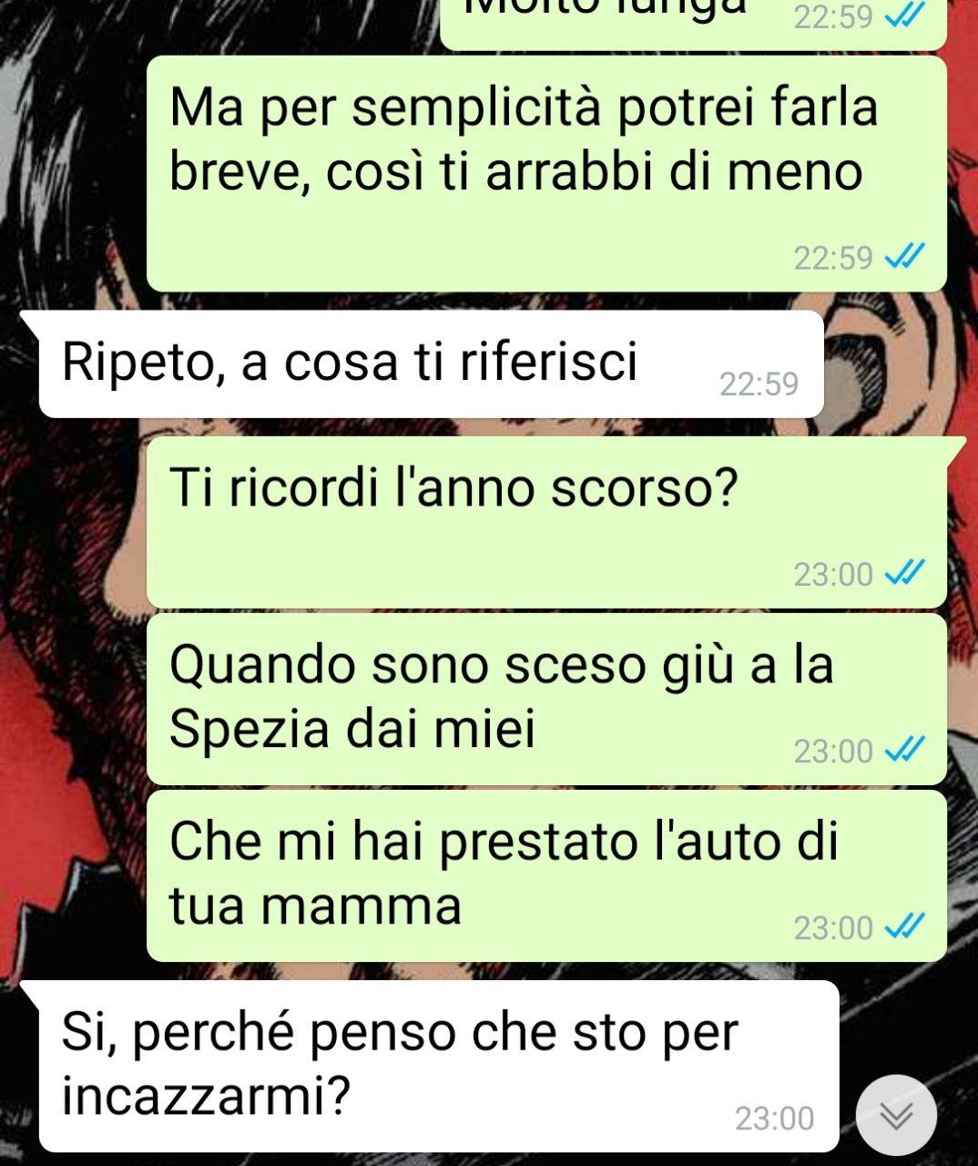Select message 'Ma per semplicità potrei farla breve'
The image size is (978, 1166).
click(546, 173)
